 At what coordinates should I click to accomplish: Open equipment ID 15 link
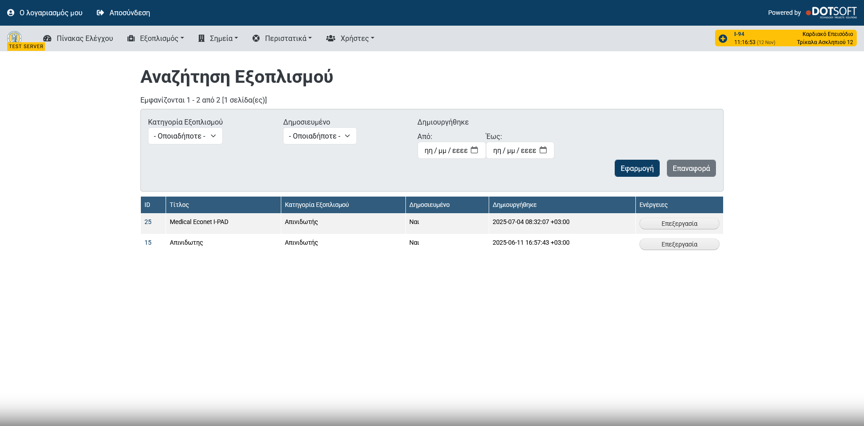148,242
